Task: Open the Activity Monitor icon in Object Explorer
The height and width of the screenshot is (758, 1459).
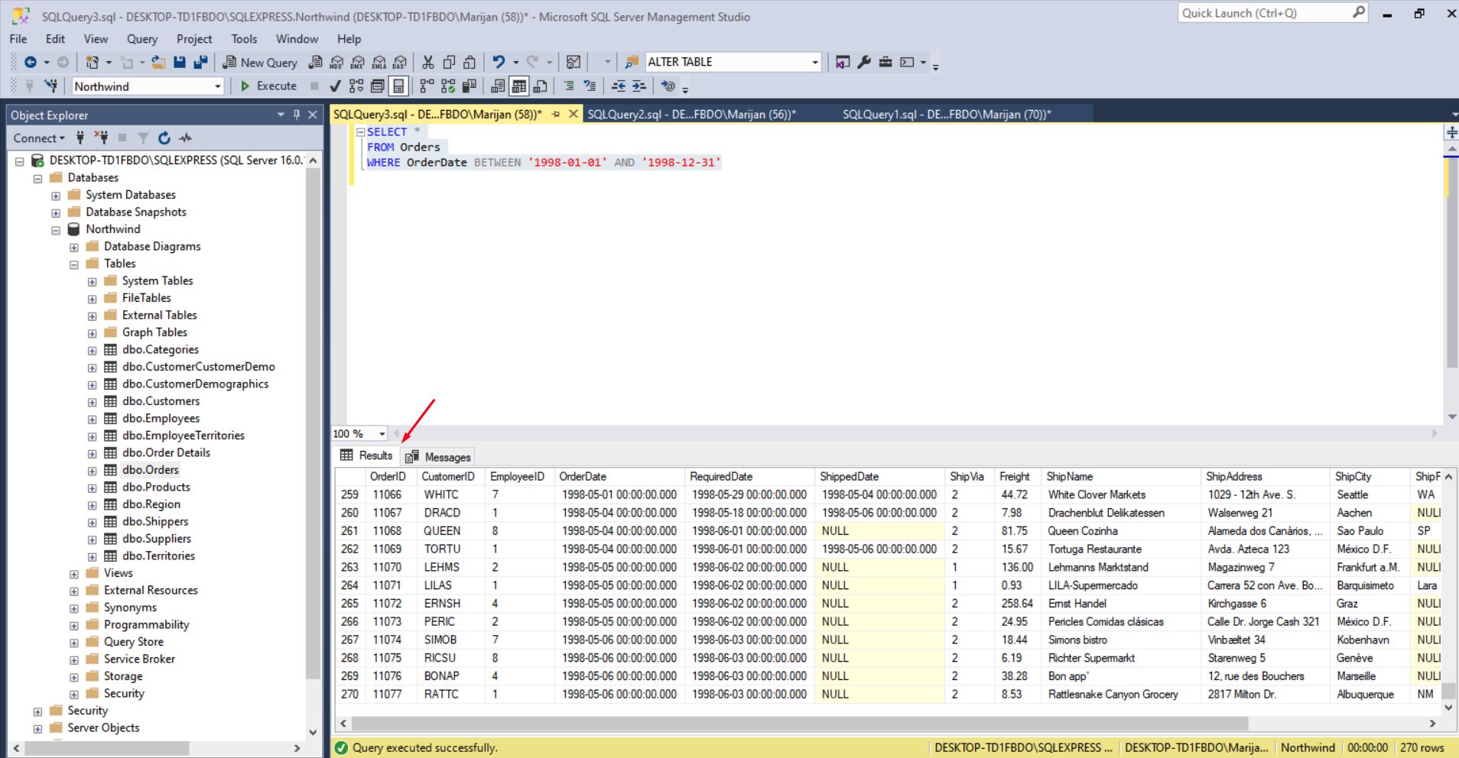Action: coord(185,138)
